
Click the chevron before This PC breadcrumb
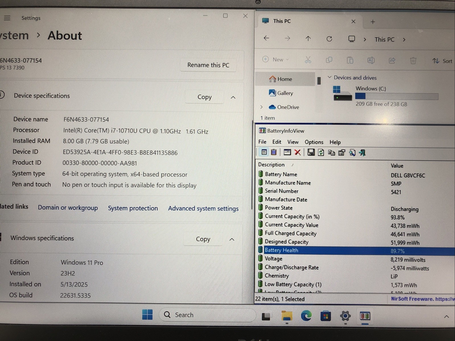coord(365,39)
